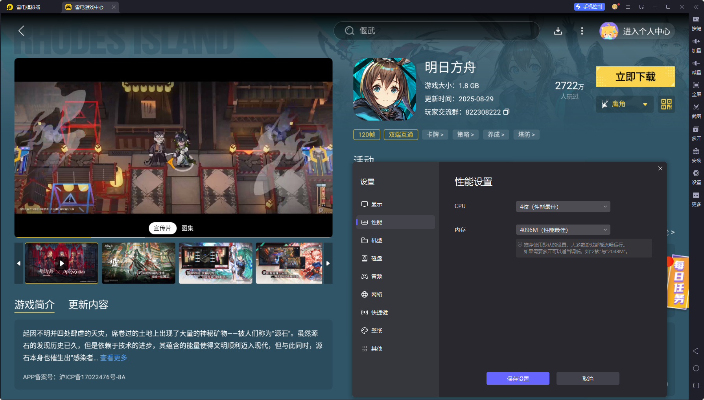The width and height of the screenshot is (704, 400).
Task: Collapse the right sidebar with double chevron
Action: pos(696,7)
